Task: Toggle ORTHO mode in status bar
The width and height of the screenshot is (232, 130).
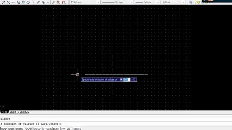Action: coord(19,129)
